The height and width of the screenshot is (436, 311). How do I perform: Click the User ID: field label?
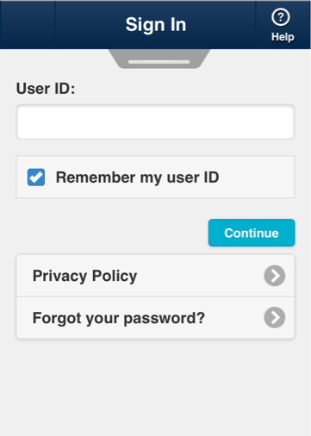pos(46,89)
